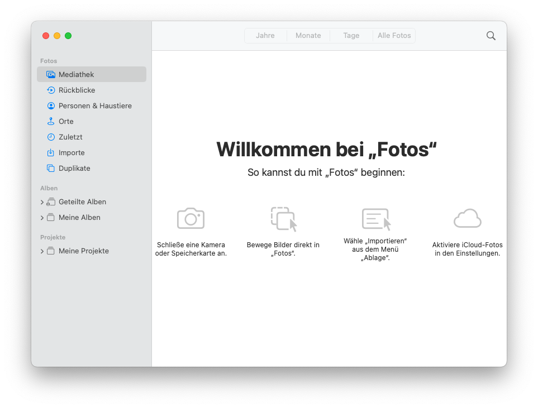
Task: Close the Fotos window with red button
Action: pos(46,36)
